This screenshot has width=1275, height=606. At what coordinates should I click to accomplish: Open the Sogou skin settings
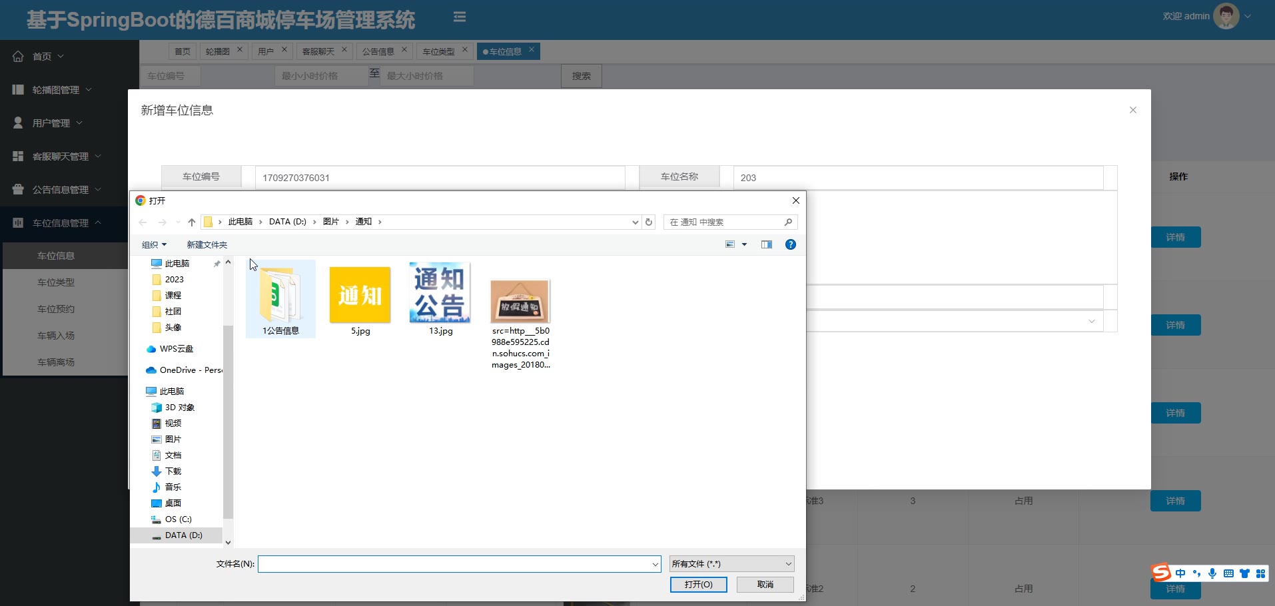coord(1244,573)
